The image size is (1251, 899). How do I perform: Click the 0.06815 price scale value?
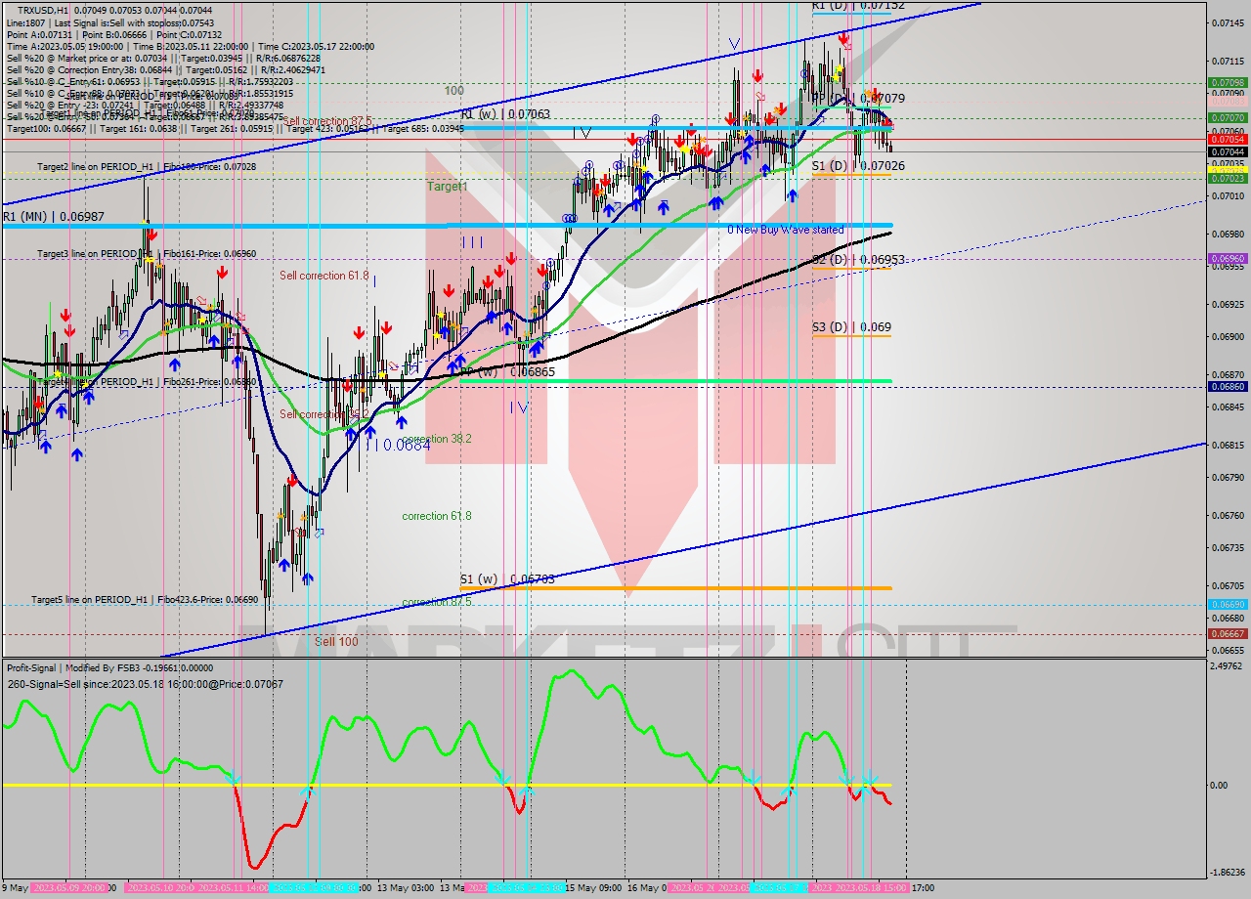[1228, 445]
